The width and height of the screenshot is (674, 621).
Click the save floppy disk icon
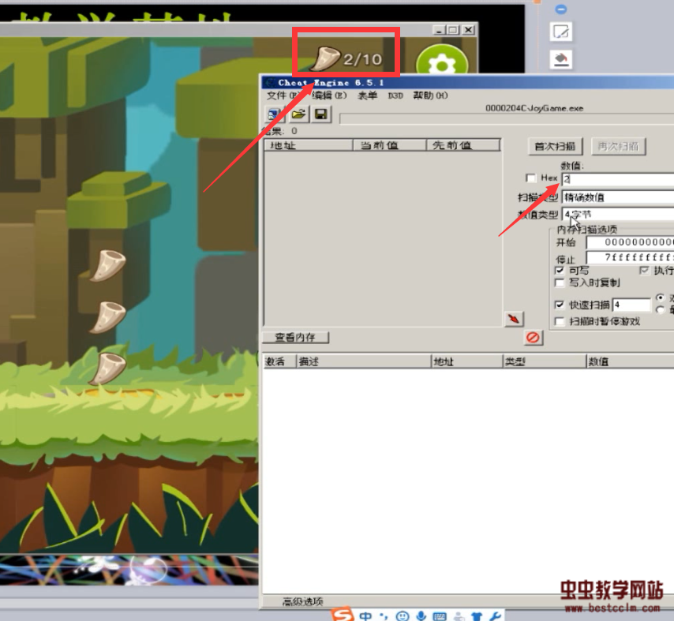[x=321, y=114]
